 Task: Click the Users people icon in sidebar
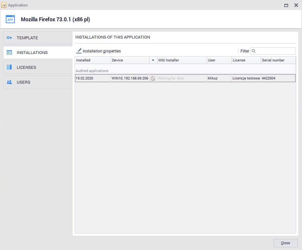pyautogui.click(x=9, y=82)
